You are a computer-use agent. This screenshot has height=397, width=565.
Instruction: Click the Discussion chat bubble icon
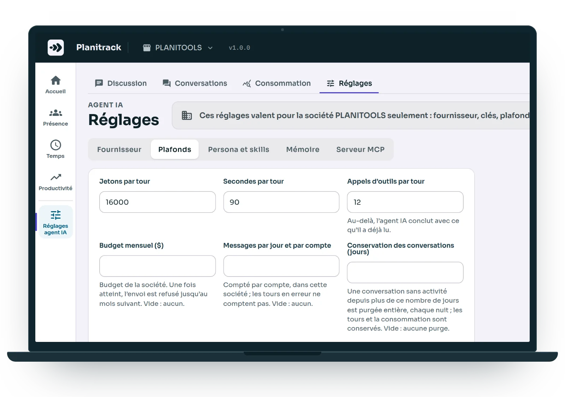click(99, 83)
